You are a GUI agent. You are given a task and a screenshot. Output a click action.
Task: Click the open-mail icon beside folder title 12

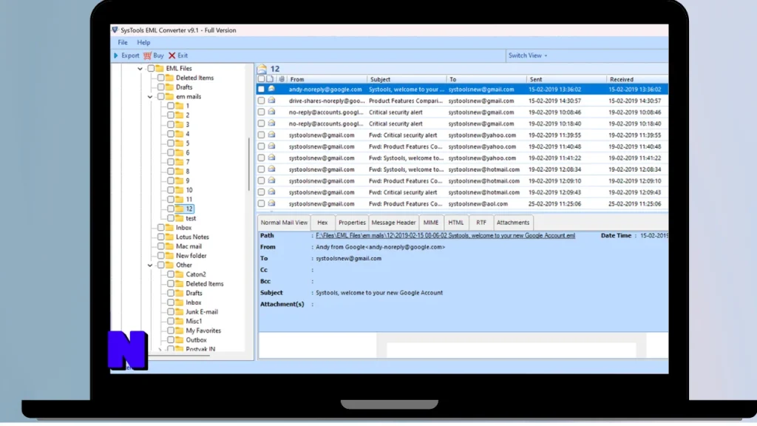point(262,69)
